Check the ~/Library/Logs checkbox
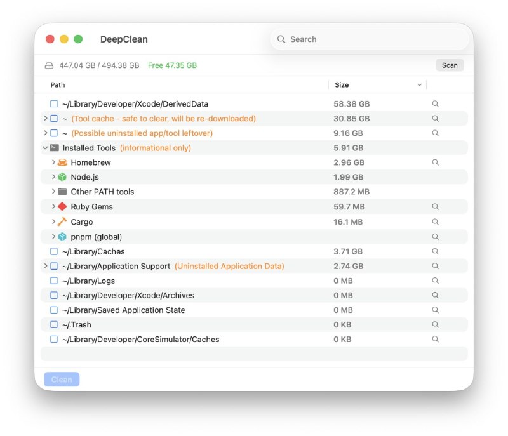Screen dimensions: 508x436 coord(54,281)
